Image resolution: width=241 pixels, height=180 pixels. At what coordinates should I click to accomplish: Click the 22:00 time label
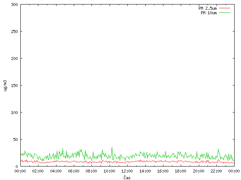[x=217, y=171]
